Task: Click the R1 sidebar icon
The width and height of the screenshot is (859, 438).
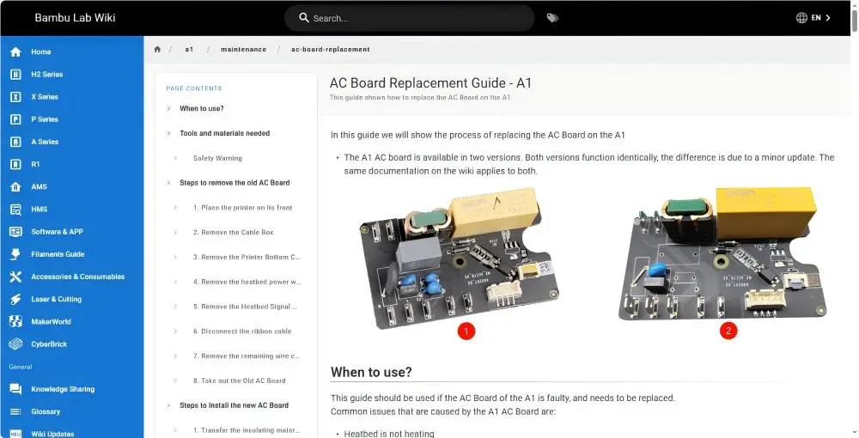Action: [x=15, y=164]
